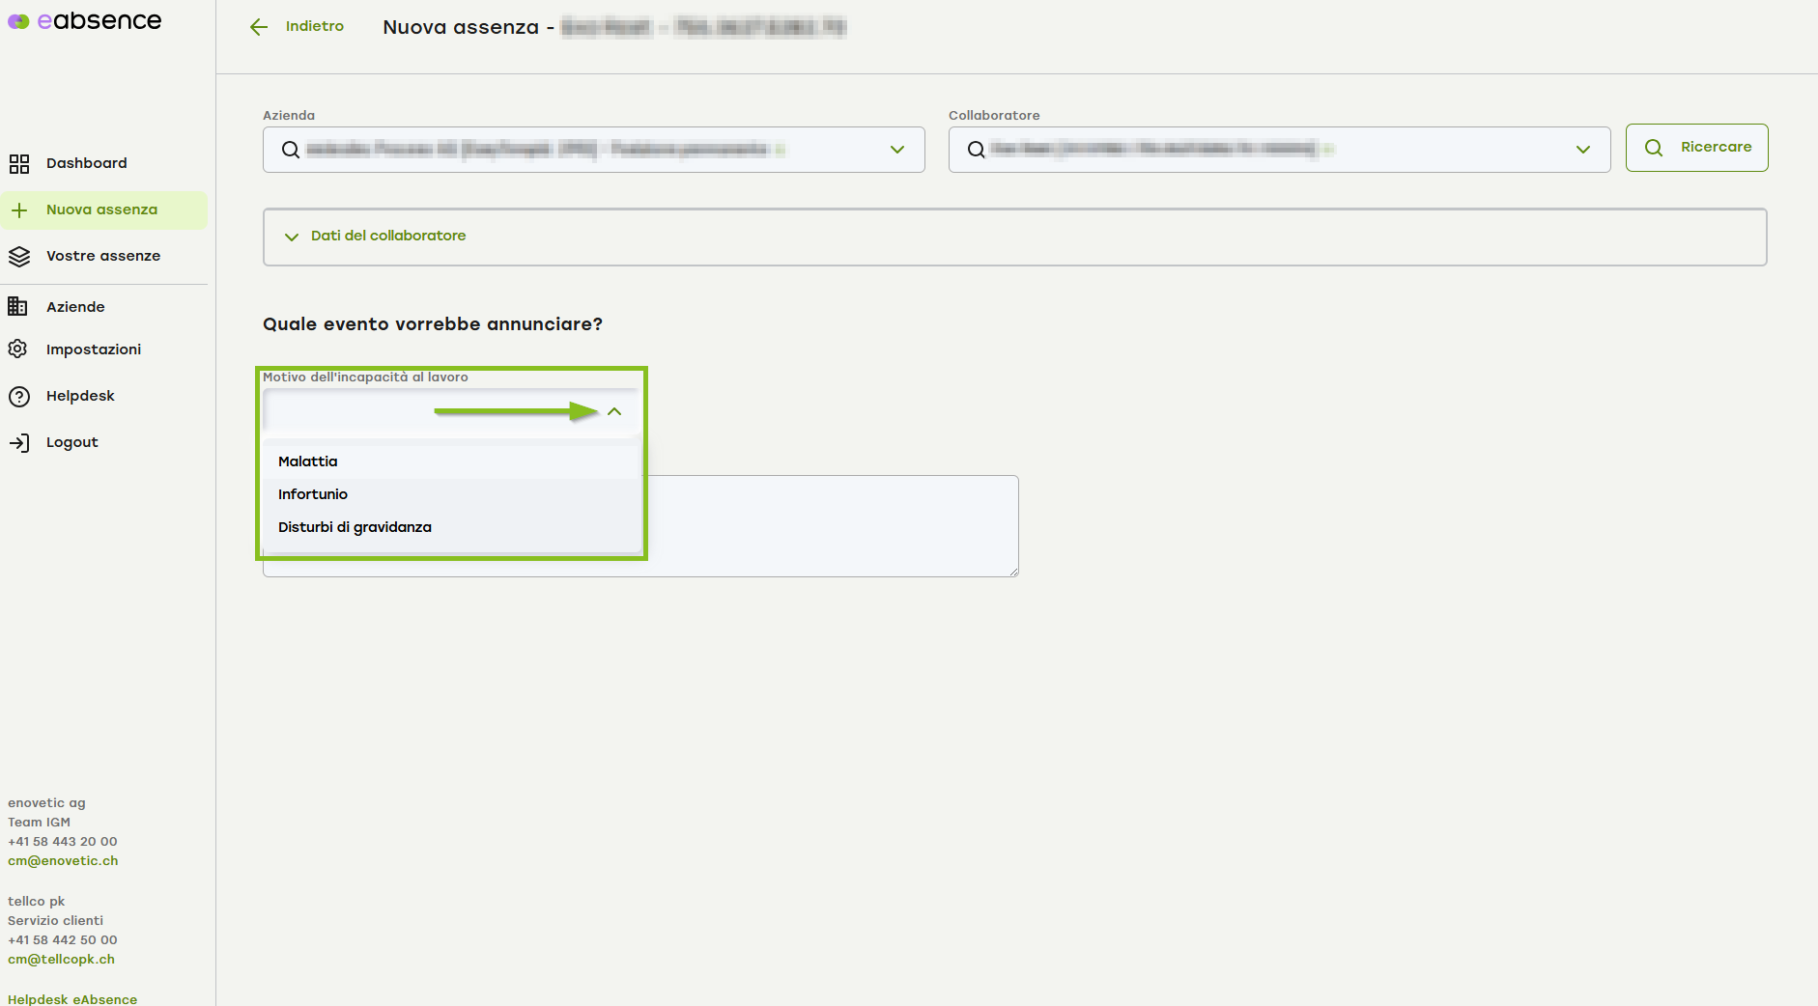Screen dimensions: 1818x1006
Task: Collapse the Motivo dell'incapacità dropdown
Action: click(614, 411)
